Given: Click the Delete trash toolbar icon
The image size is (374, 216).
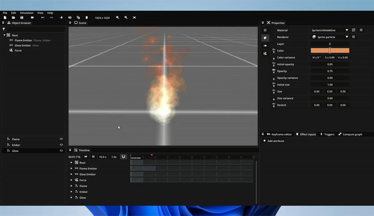Looking at the screenshot, I should 87,17.
